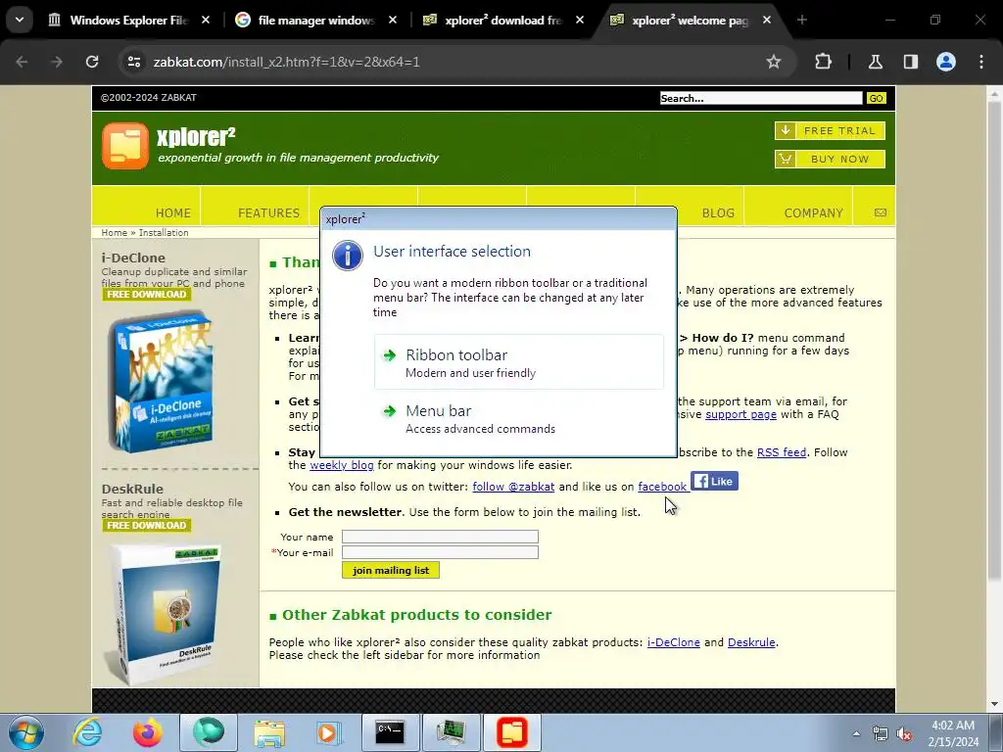The height and width of the screenshot is (752, 1003).
Task: Close the file manager windows tab
Action: (393, 20)
